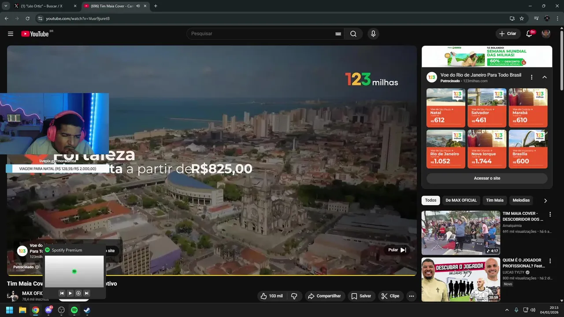Open the Salvador R$461 flight offer
Viewport: 564px width, 317px height.
point(487,108)
